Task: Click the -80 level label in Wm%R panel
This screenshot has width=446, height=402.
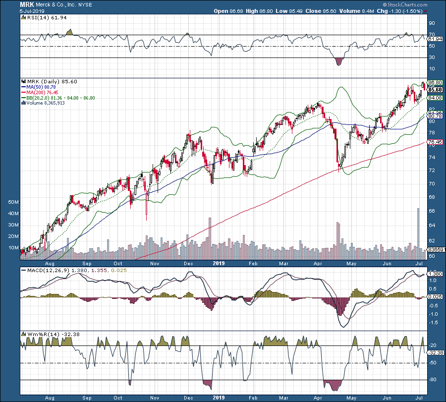Action: [x=433, y=380]
